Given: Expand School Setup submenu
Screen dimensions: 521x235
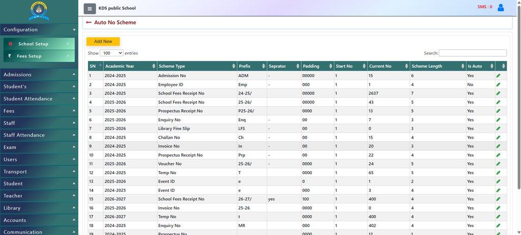Looking at the screenshot, I should 39,44.
